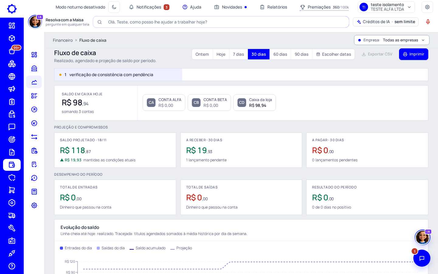Select the CONTA BETA account card
This screenshot has width=438, height=274.
pos(209,103)
